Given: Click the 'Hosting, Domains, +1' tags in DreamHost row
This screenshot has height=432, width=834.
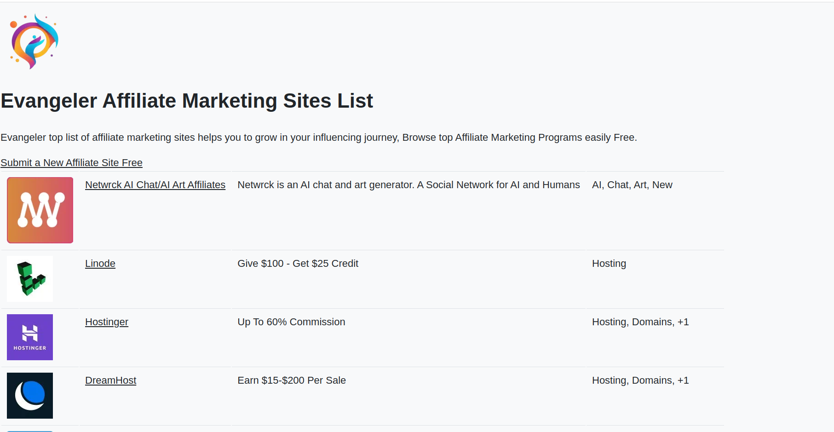Looking at the screenshot, I should coord(640,380).
